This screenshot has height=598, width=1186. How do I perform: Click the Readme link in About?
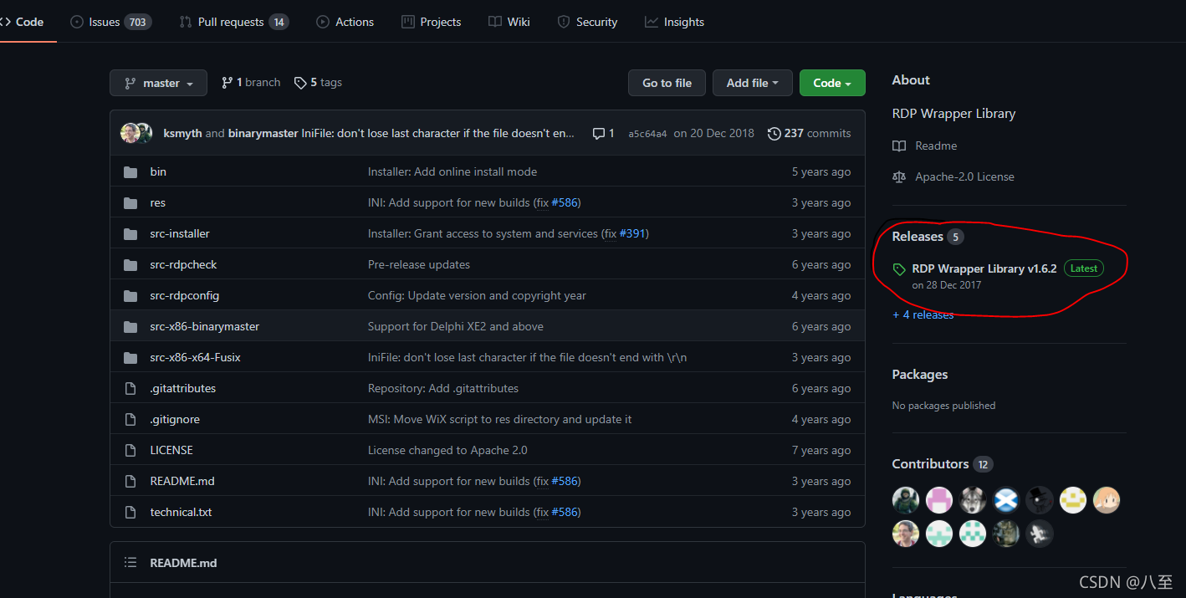pyautogui.click(x=924, y=146)
